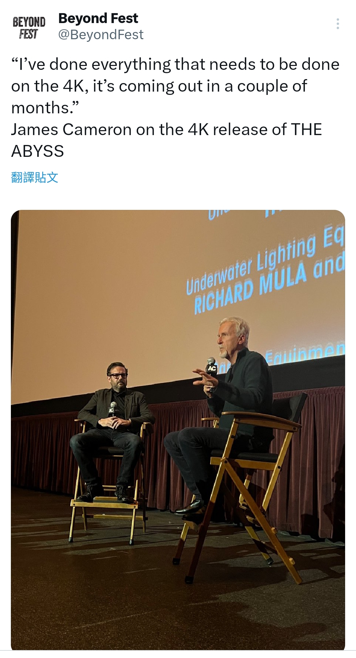Click the line mentioning James Cameron
The image size is (356, 658).
pyautogui.click(x=166, y=129)
